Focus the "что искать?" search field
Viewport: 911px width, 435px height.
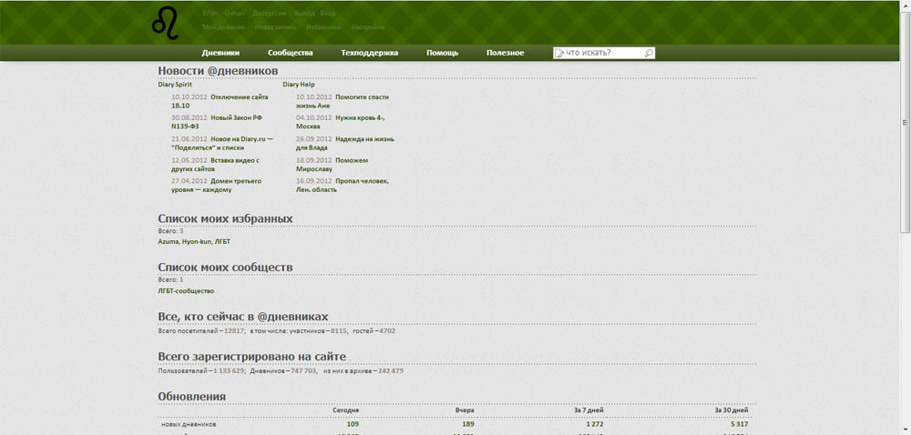click(x=604, y=53)
